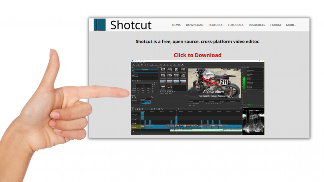Open the DOWNLOAD page link
Image resolution: width=324 pixels, height=182 pixels.
point(195,25)
